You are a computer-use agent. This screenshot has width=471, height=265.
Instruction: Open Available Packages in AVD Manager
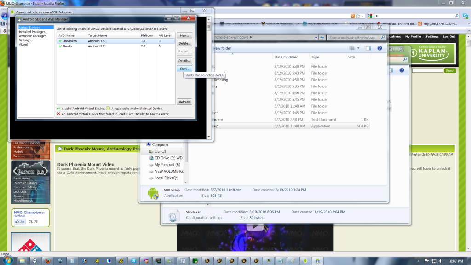coord(33,36)
